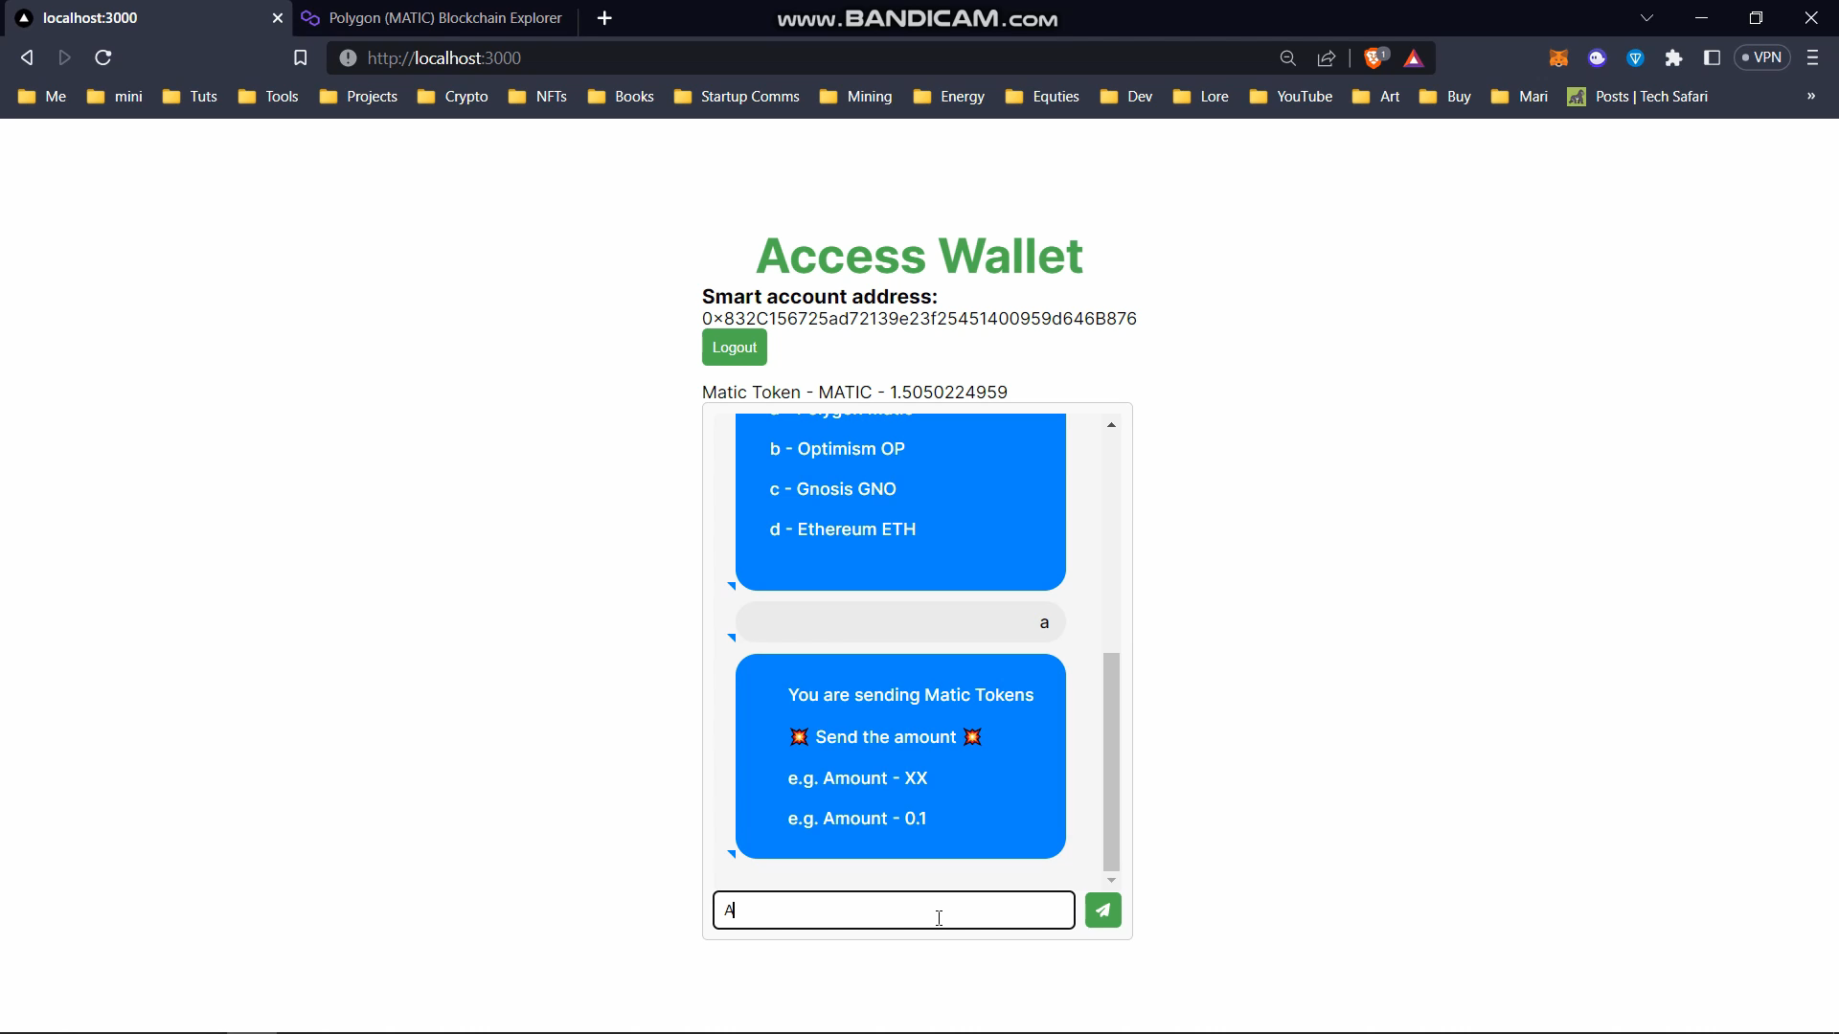Open the Energy bookmarks folder
1839x1034 pixels.
coord(949,97)
